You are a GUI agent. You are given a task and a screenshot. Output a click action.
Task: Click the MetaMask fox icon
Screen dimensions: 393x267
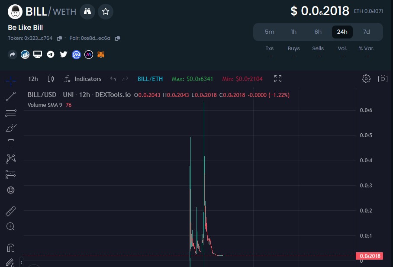pyautogui.click(x=101, y=55)
